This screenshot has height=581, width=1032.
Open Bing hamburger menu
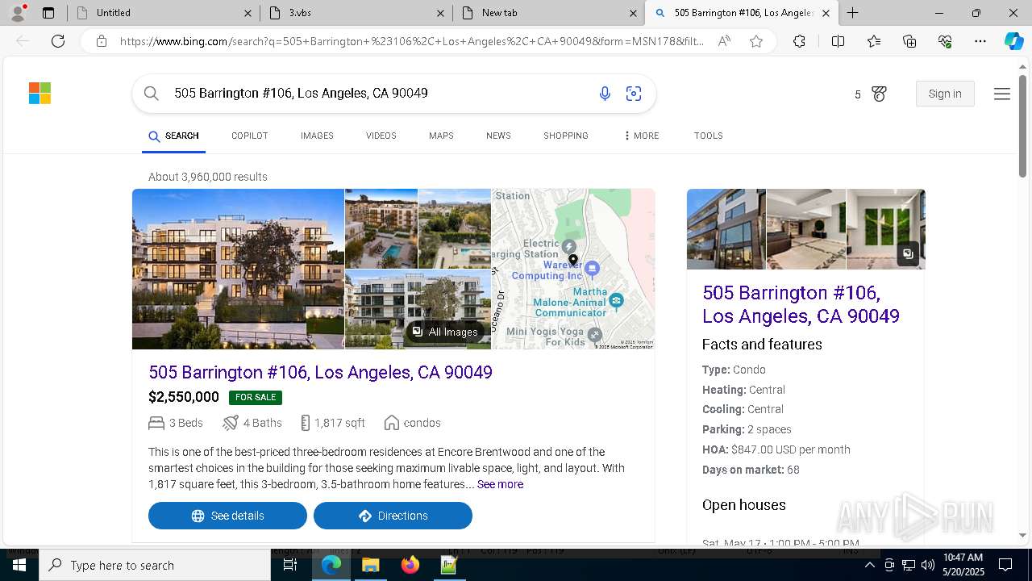pyautogui.click(x=1002, y=94)
